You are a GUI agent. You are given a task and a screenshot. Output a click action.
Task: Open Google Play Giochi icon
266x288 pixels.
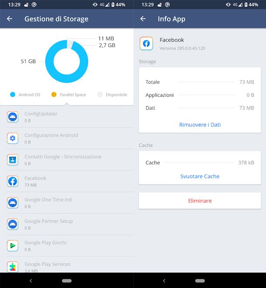tap(13, 246)
